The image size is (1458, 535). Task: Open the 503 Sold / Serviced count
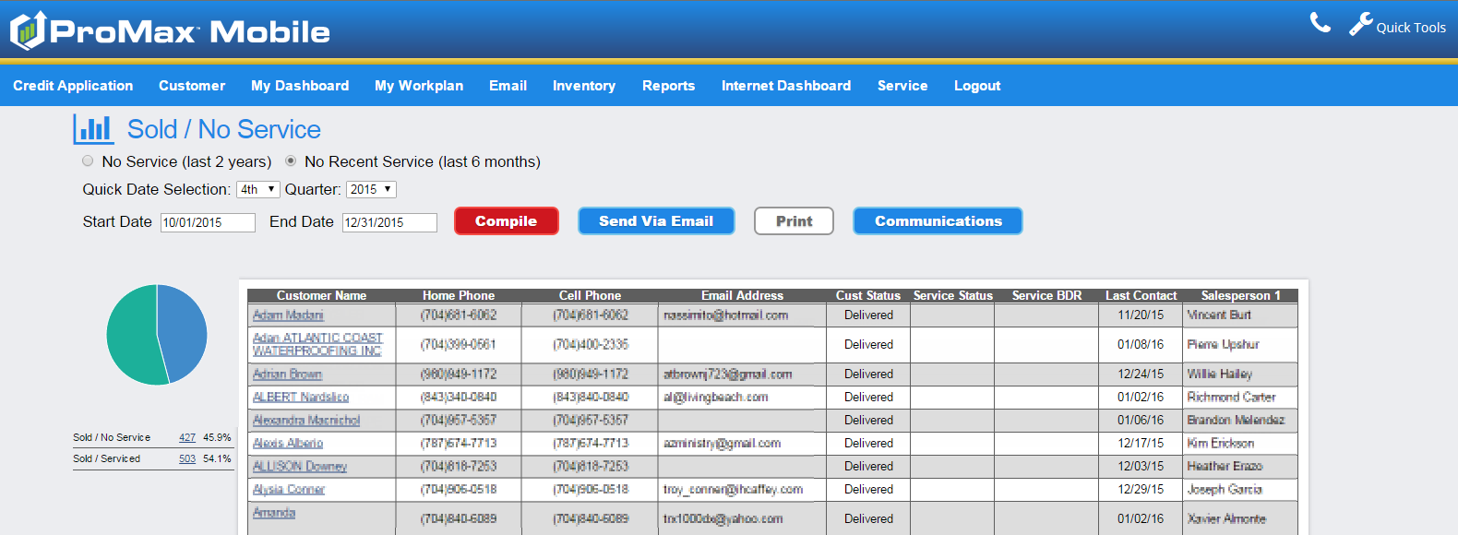[x=187, y=458]
